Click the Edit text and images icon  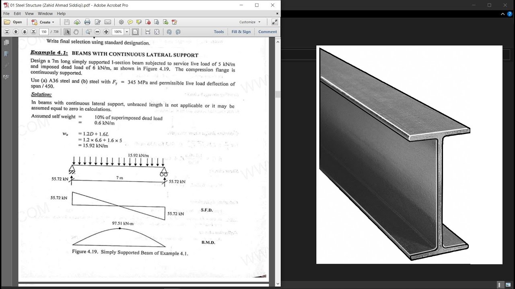[97, 22]
